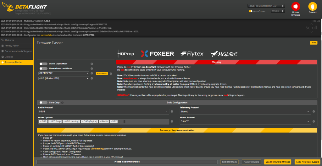Click the WIKI button
The image size is (322, 166).
tap(314, 43)
